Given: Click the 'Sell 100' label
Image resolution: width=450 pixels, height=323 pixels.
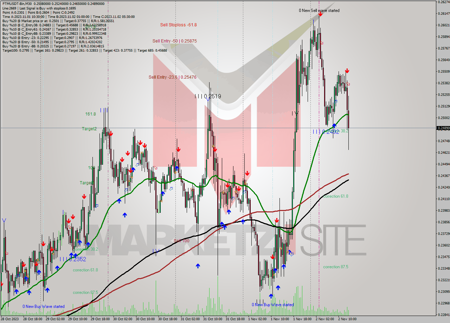Looking at the screenshot, I should click(x=181, y=241).
